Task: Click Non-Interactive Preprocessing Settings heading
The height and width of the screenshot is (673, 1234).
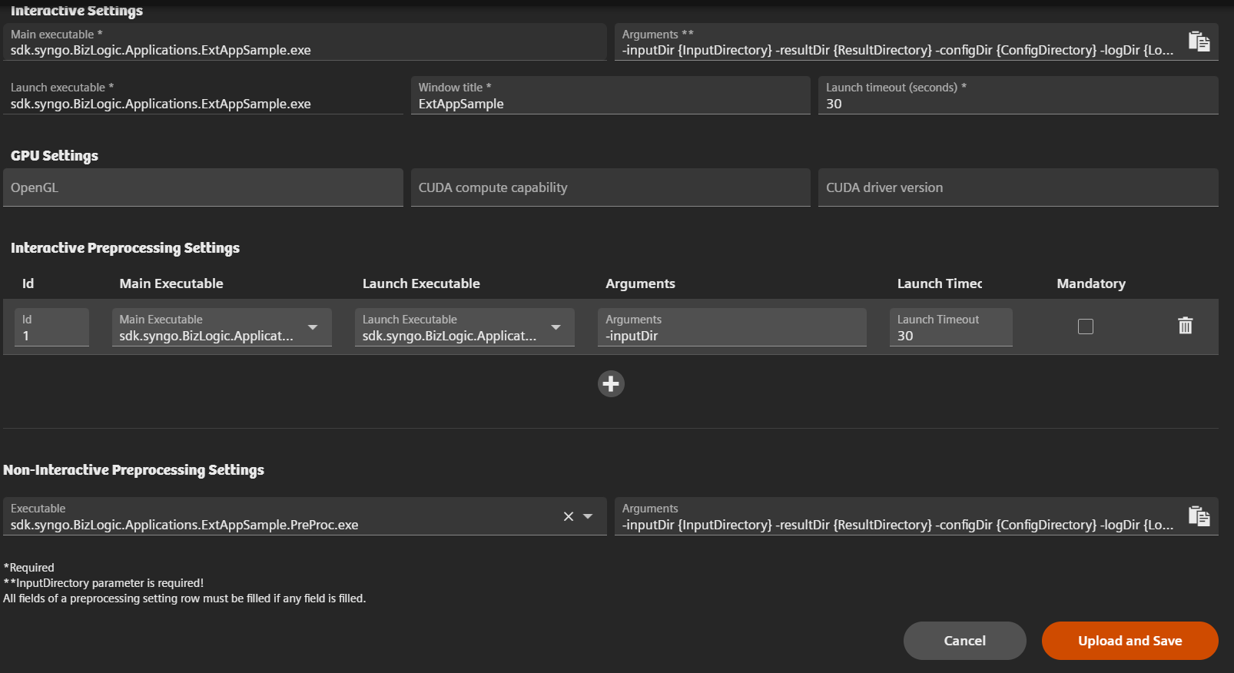Action: point(134,469)
